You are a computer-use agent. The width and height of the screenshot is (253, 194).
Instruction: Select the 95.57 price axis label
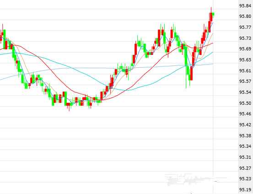pos(245,81)
